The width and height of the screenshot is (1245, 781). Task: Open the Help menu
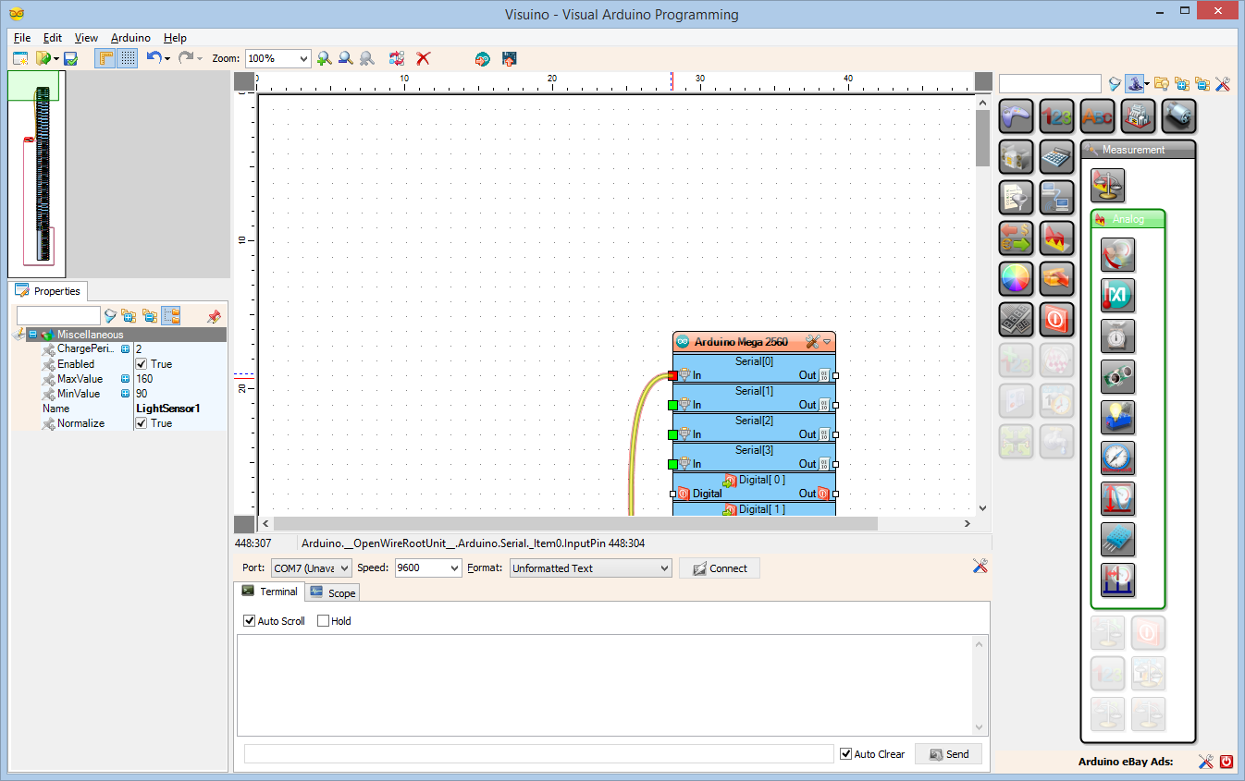tap(175, 38)
